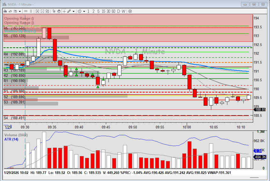The width and height of the screenshot is (270, 181).
Task: Click the tallest white volume bar
Action: [x=44, y=150]
